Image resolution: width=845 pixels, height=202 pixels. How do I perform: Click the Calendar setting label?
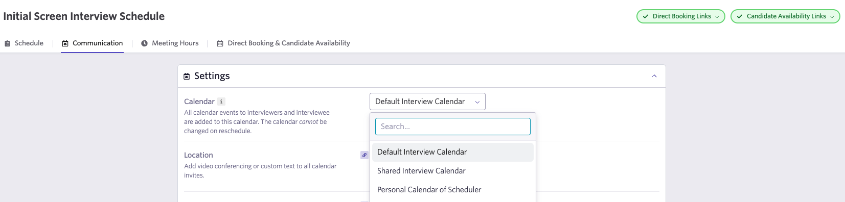[x=199, y=102]
